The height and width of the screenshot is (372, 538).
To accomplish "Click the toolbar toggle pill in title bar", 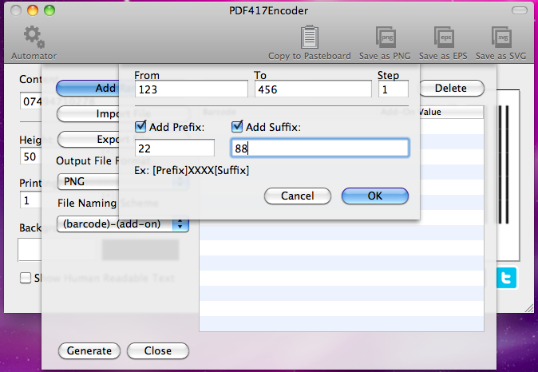I will pos(520,10).
